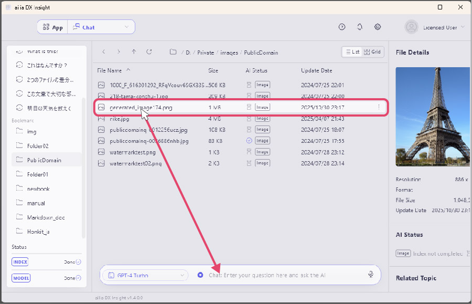This screenshot has width=472, height=304.
Task: Toggle the radio button beside chat input
Action: pos(200,275)
